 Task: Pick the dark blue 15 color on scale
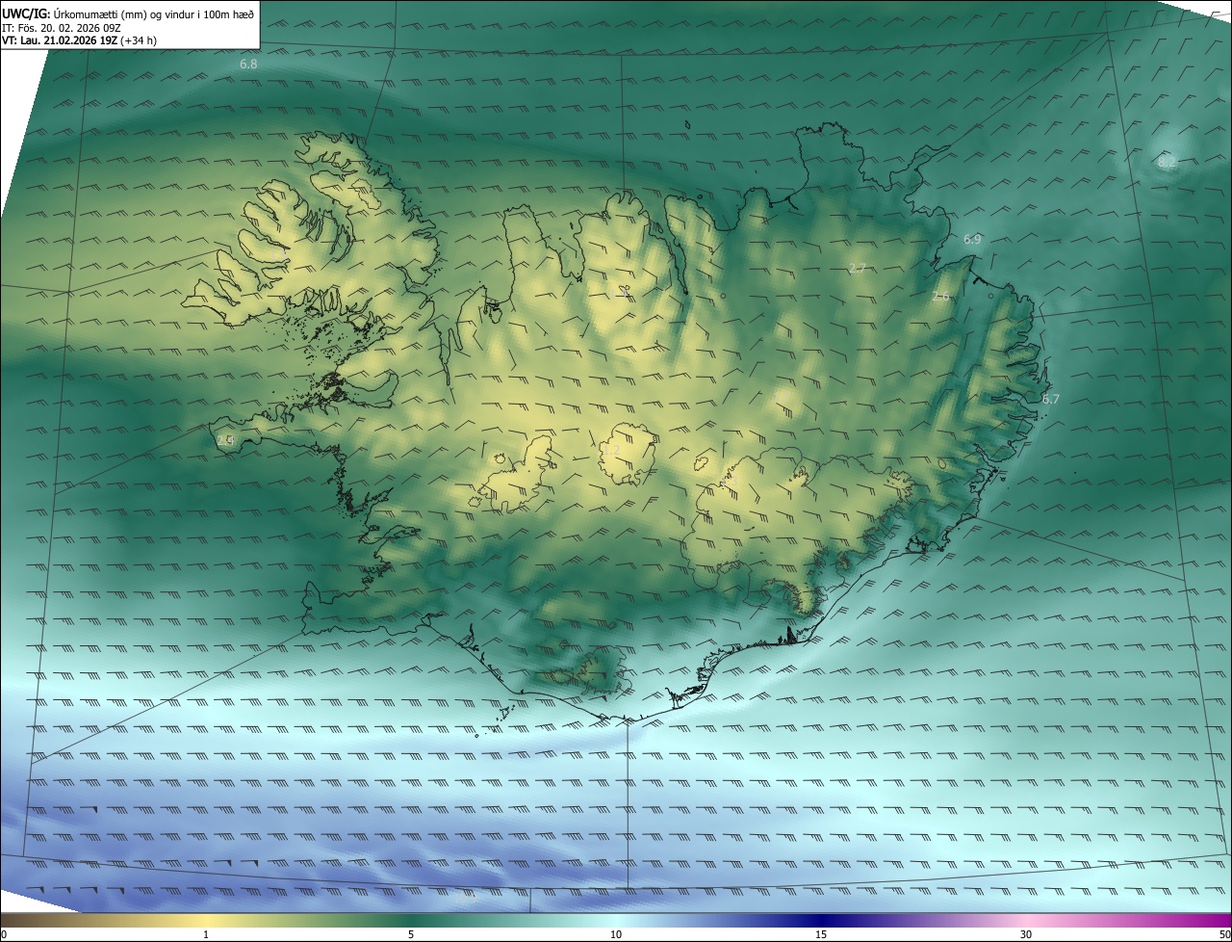click(x=821, y=921)
